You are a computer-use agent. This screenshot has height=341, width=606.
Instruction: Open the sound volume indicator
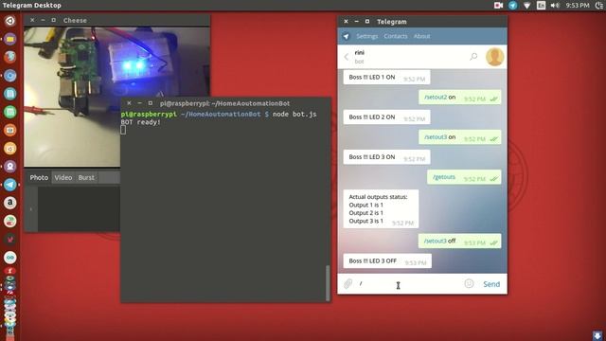555,6
